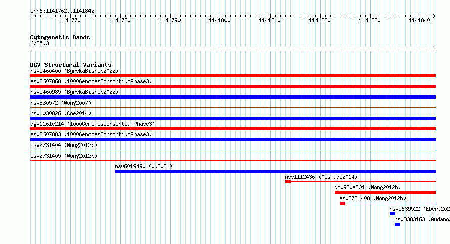Select the blue bar under nsv5460985
The height and width of the screenshot is (244, 450).
(233, 97)
